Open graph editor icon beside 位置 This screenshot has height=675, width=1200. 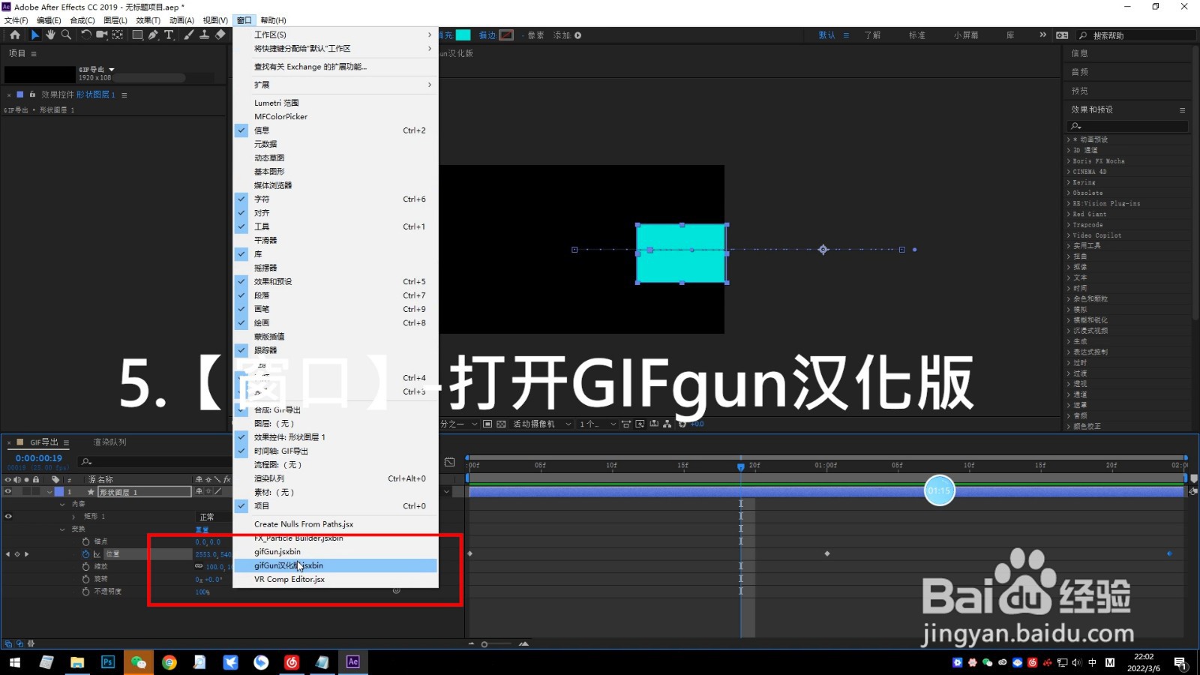pyautogui.click(x=97, y=554)
